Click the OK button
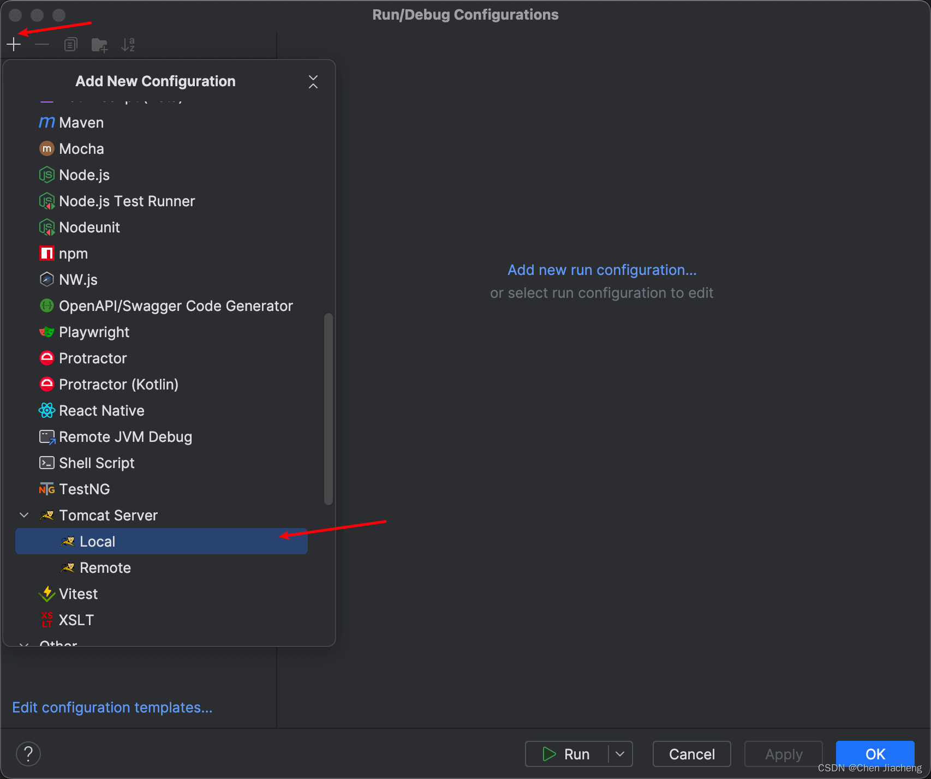 click(x=875, y=754)
